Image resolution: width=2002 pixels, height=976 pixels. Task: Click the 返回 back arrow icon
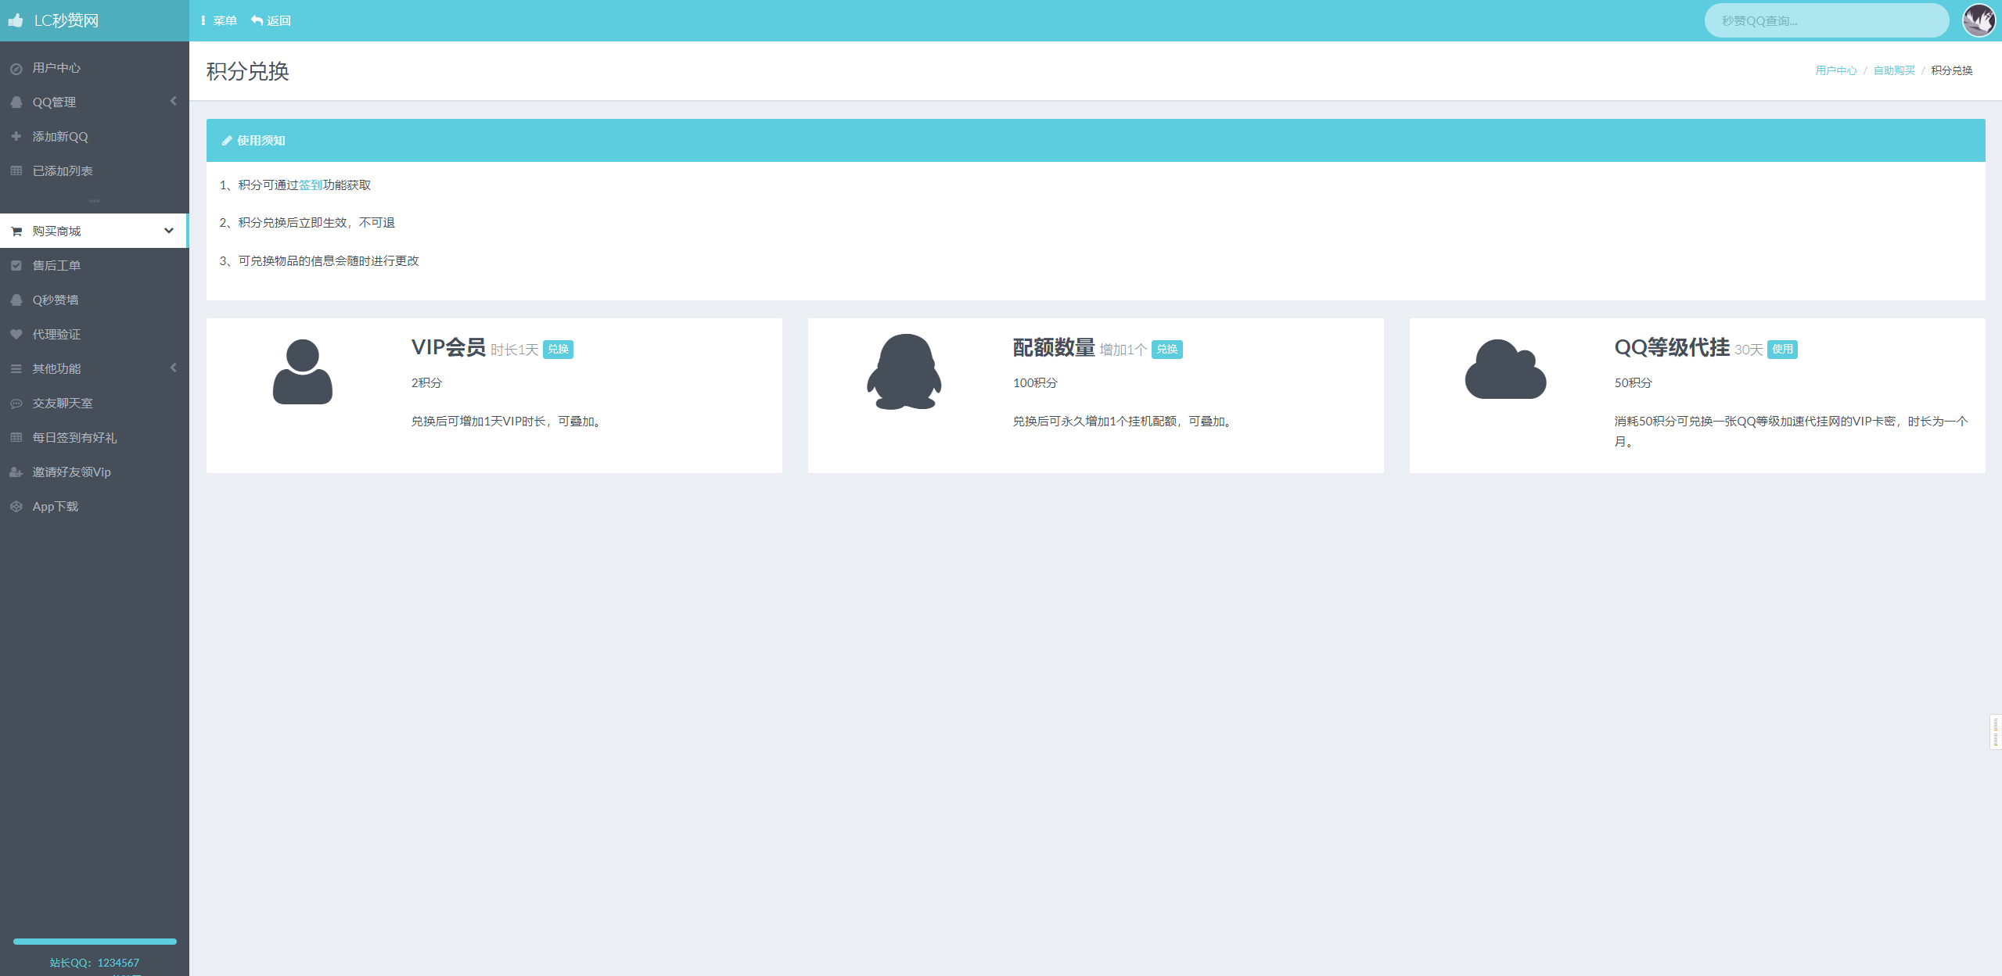257,20
